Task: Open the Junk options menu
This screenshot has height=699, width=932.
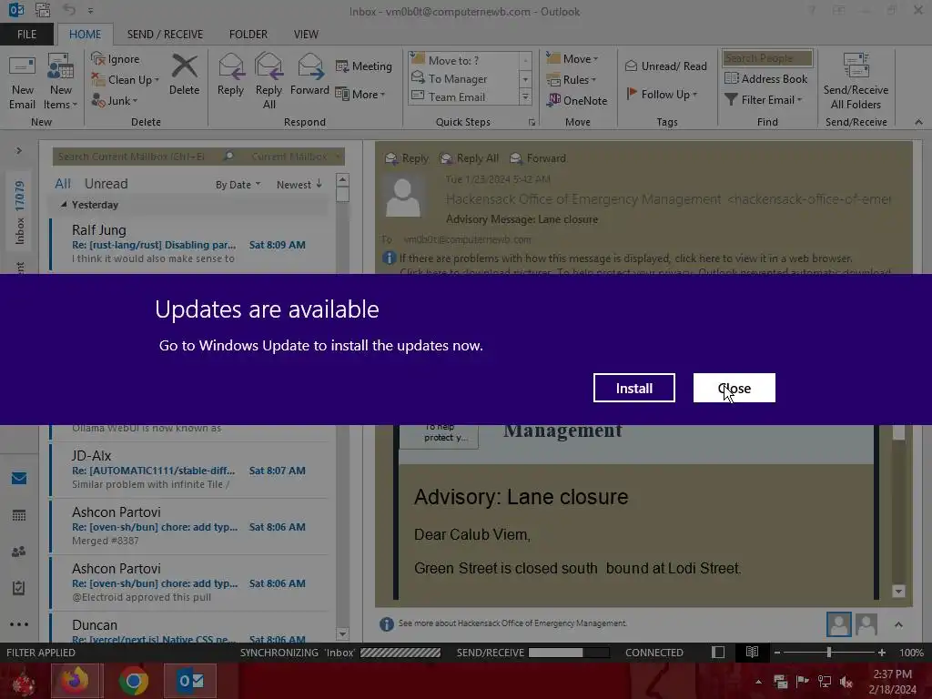Action: coord(115,100)
